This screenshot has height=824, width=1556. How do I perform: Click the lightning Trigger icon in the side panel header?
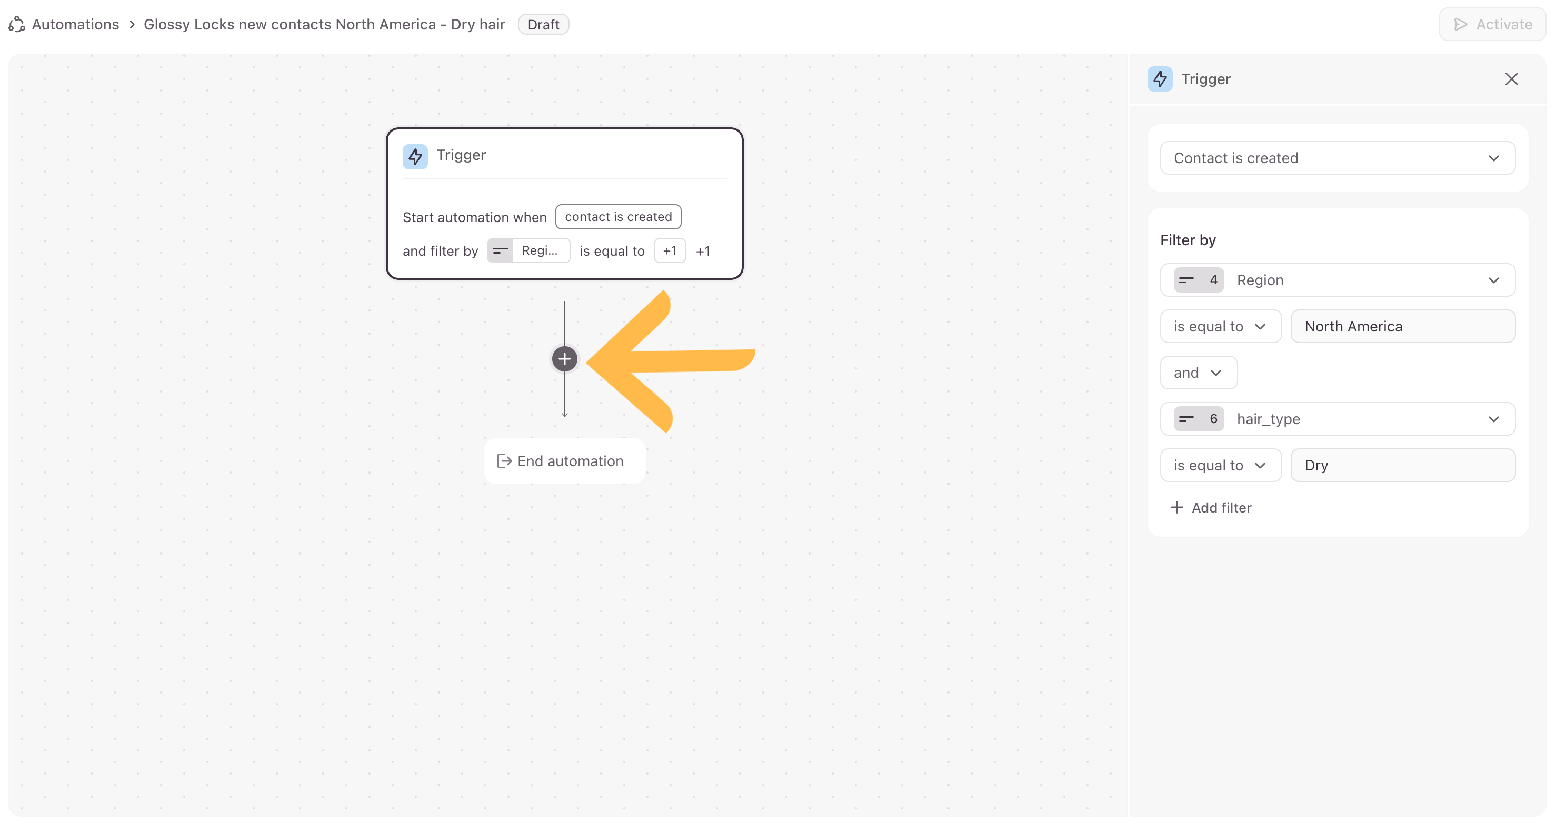tap(1160, 79)
